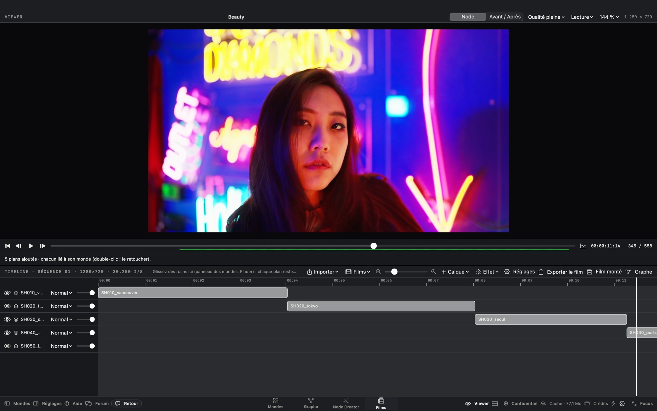Step forward one frame

43,246
